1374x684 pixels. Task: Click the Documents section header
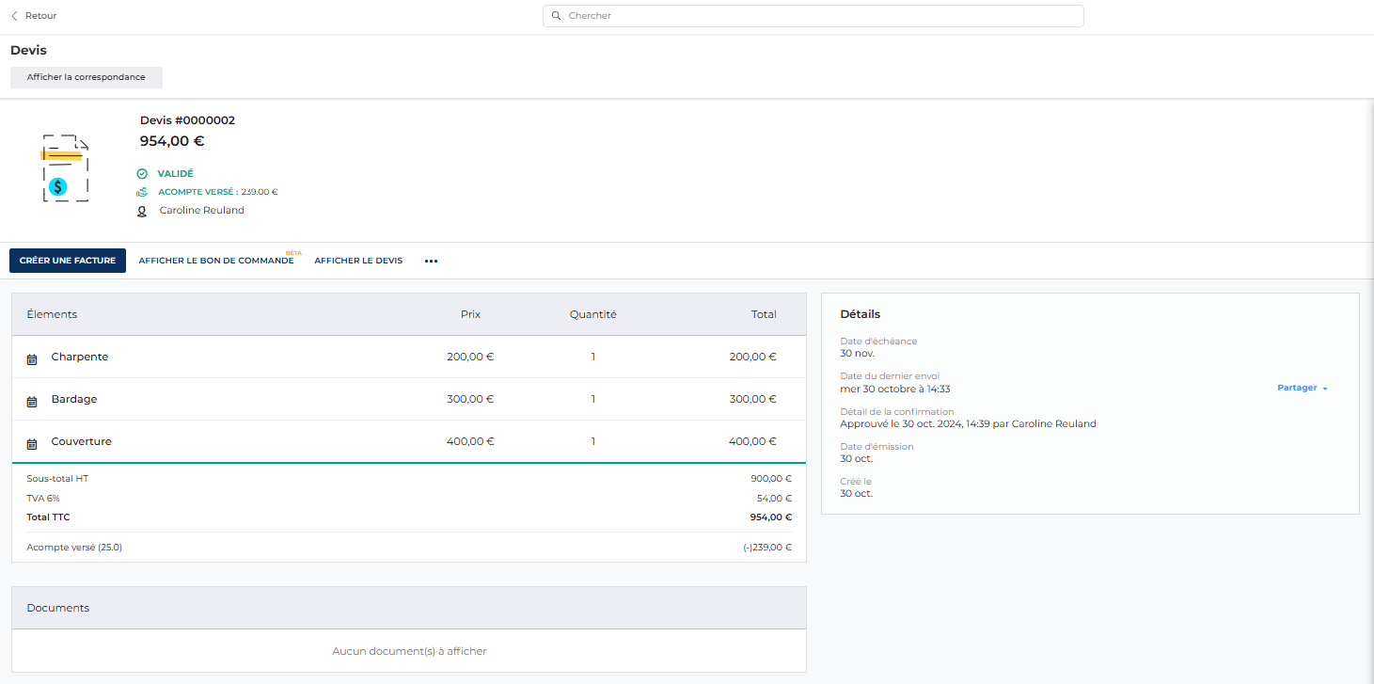tap(409, 608)
